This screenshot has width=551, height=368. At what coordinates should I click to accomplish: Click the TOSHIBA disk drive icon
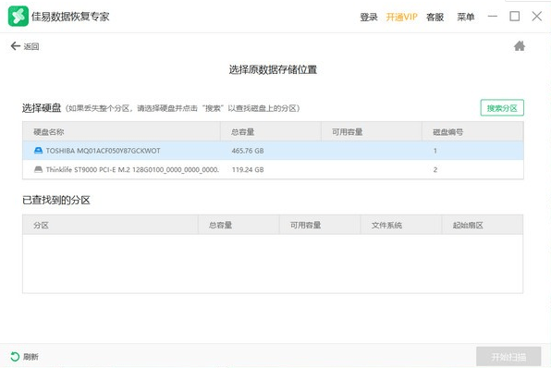[x=38, y=151]
